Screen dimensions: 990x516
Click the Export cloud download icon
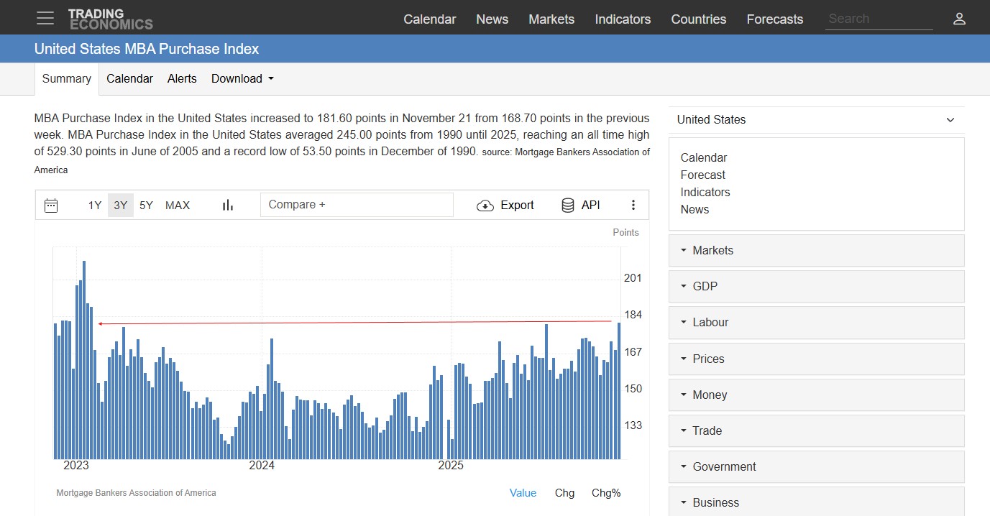coord(485,206)
